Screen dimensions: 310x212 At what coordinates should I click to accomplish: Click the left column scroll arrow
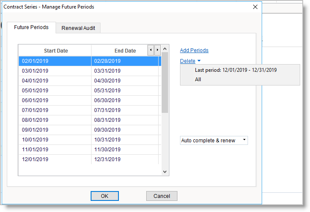click(151, 50)
